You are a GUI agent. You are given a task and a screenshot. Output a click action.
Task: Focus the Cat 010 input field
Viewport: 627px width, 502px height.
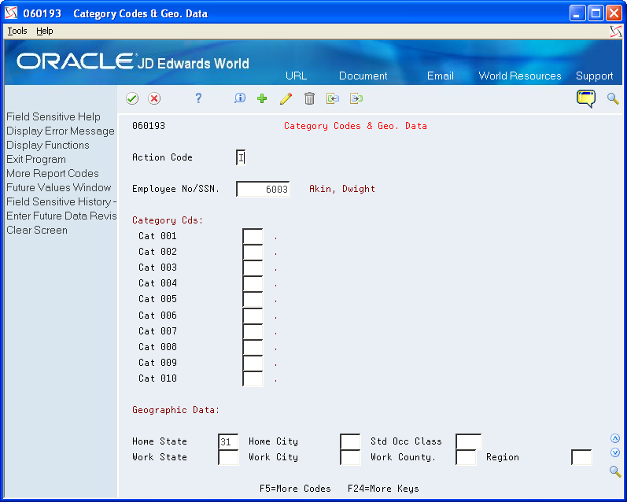[x=253, y=378]
